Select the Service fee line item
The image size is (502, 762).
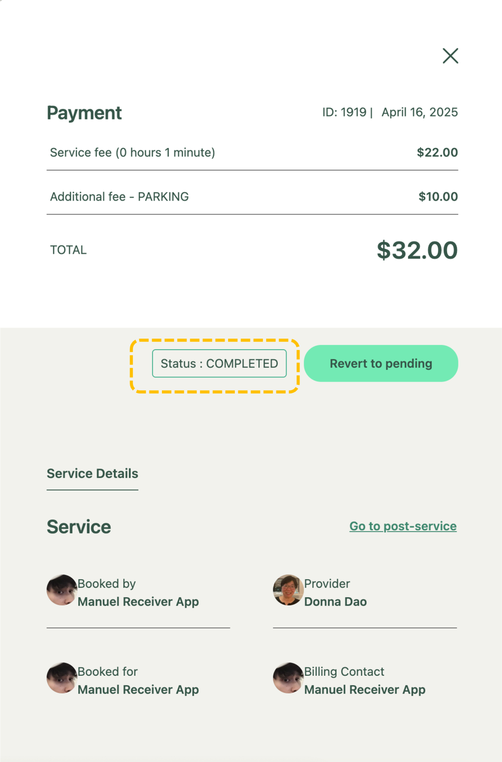[x=132, y=152]
